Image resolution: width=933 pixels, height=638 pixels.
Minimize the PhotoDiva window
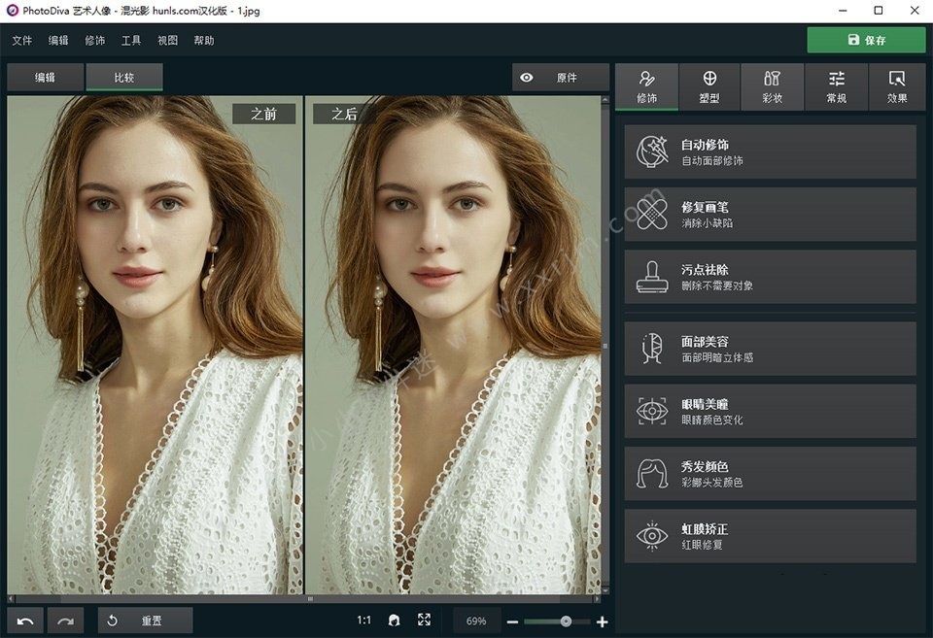coord(843,11)
